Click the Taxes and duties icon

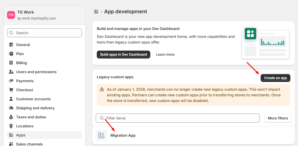click(x=11, y=117)
